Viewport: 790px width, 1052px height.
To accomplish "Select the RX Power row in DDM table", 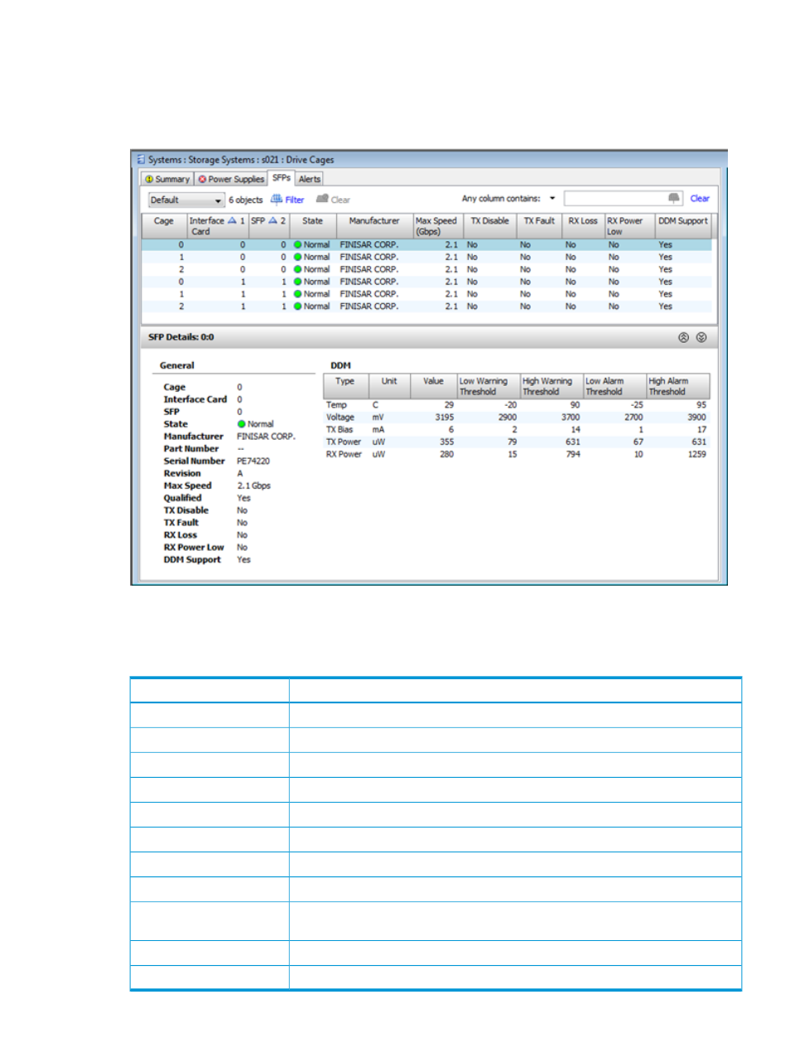I will pyautogui.click(x=517, y=455).
